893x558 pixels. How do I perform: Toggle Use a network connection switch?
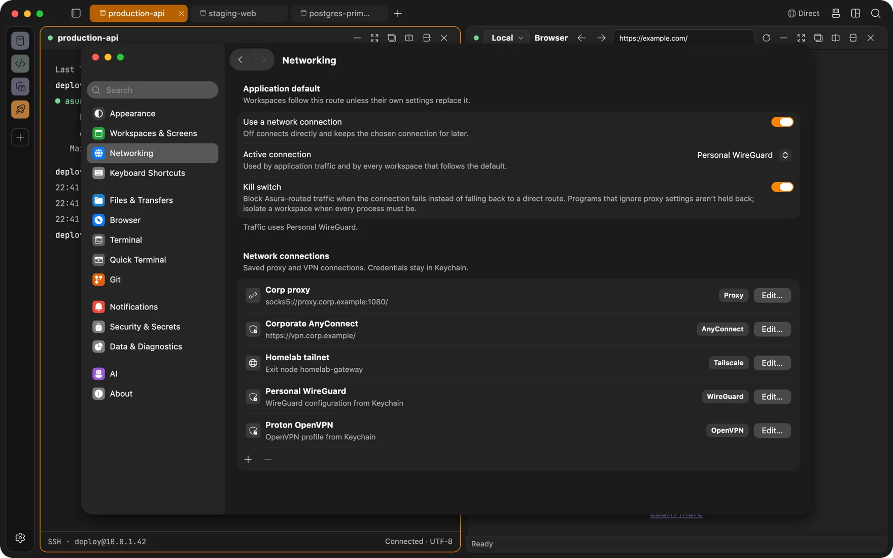(782, 122)
